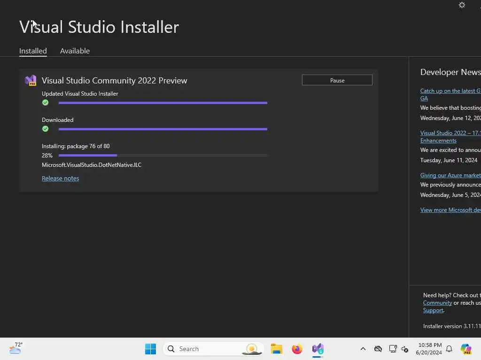Click the search highlight image in search box

point(252,349)
